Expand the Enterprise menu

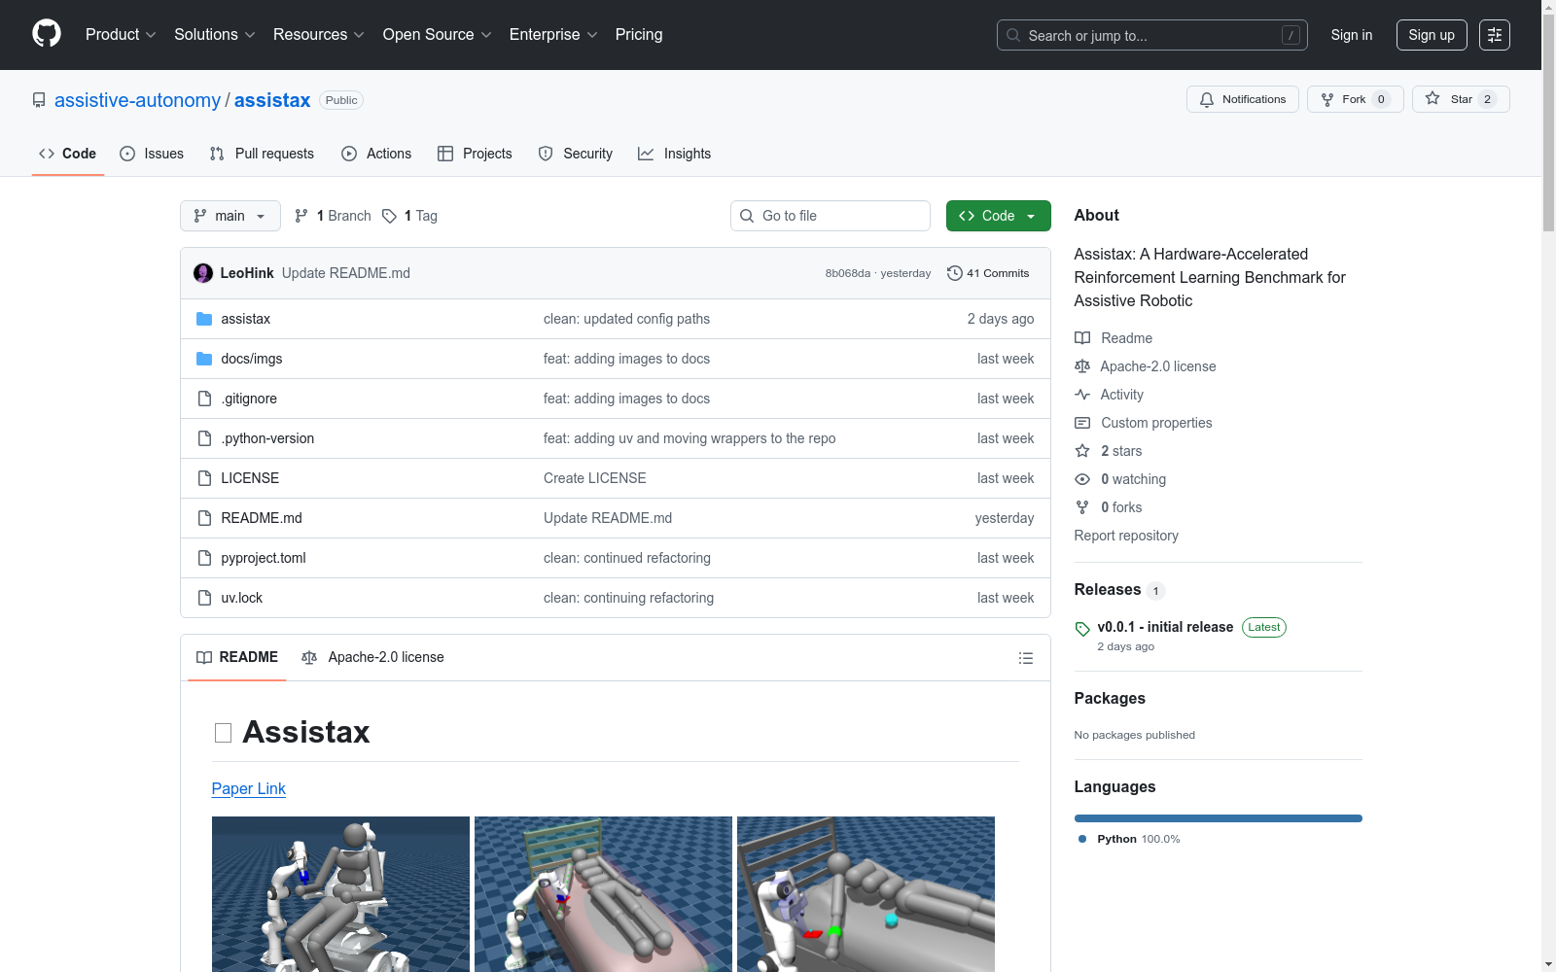click(553, 35)
